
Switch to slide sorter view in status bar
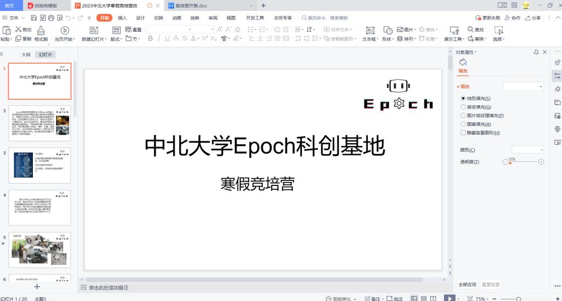point(424,298)
